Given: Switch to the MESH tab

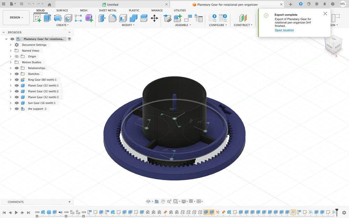Looking at the screenshot, I should click(84, 10).
